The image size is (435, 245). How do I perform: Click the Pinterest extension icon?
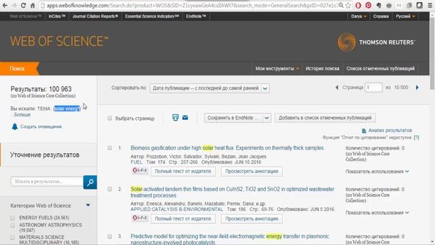(x=368, y=5)
